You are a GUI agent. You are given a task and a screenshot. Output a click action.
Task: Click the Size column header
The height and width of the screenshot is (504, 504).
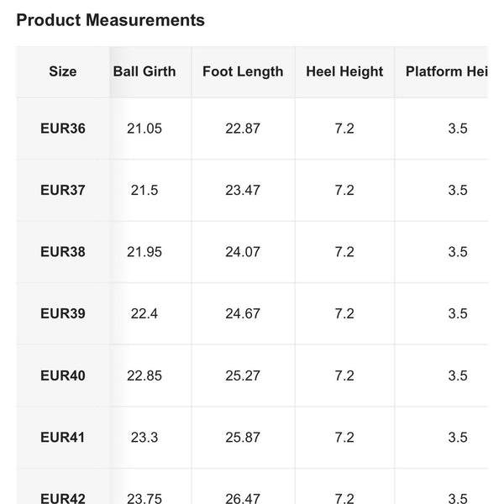(x=63, y=71)
